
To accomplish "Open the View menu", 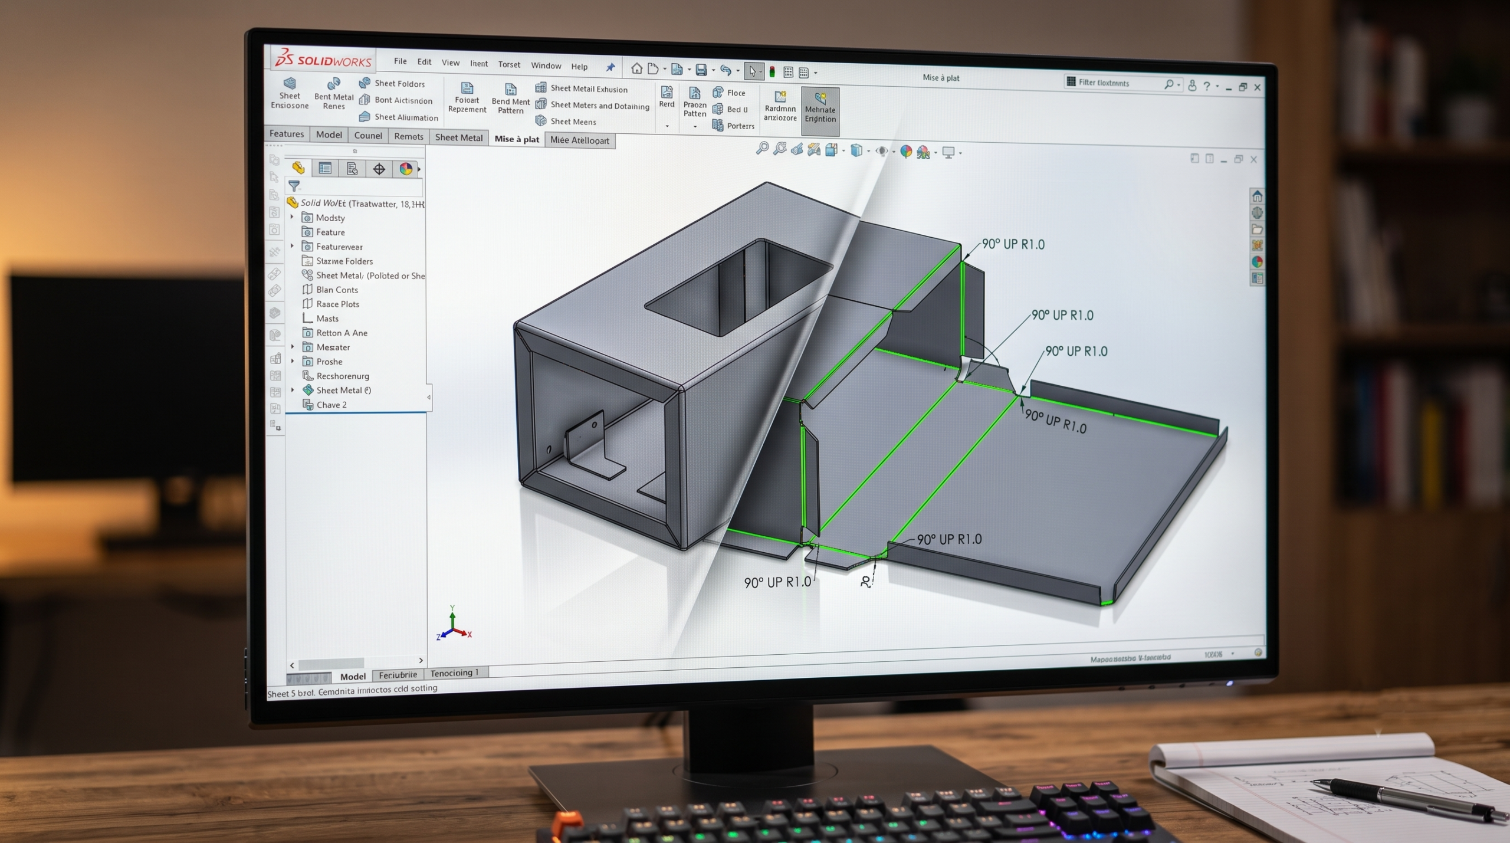I will pyautogui.click(x=451, y=63).
